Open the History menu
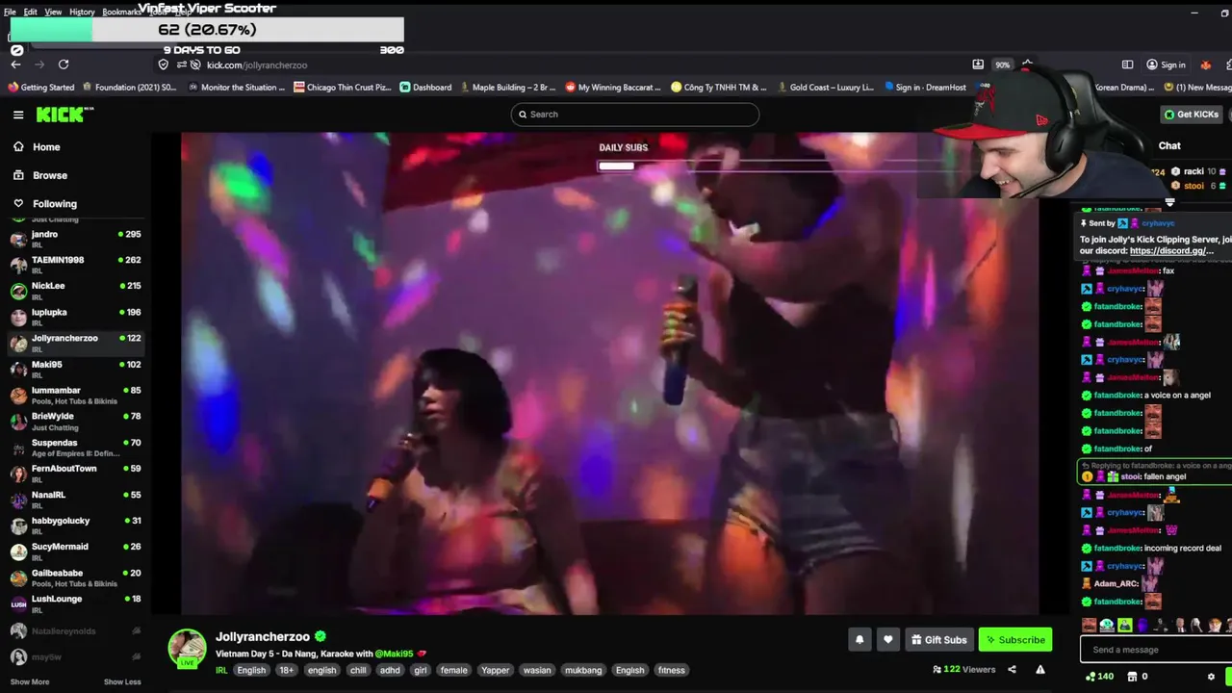 click(x=82, y=12)
